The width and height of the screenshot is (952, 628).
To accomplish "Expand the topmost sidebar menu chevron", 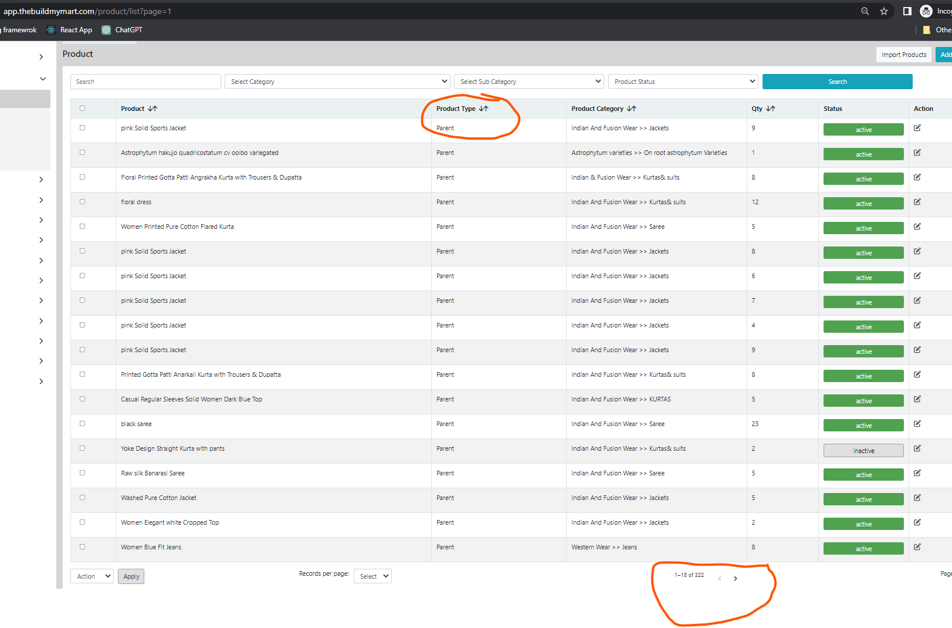I will tap(41, 57).
